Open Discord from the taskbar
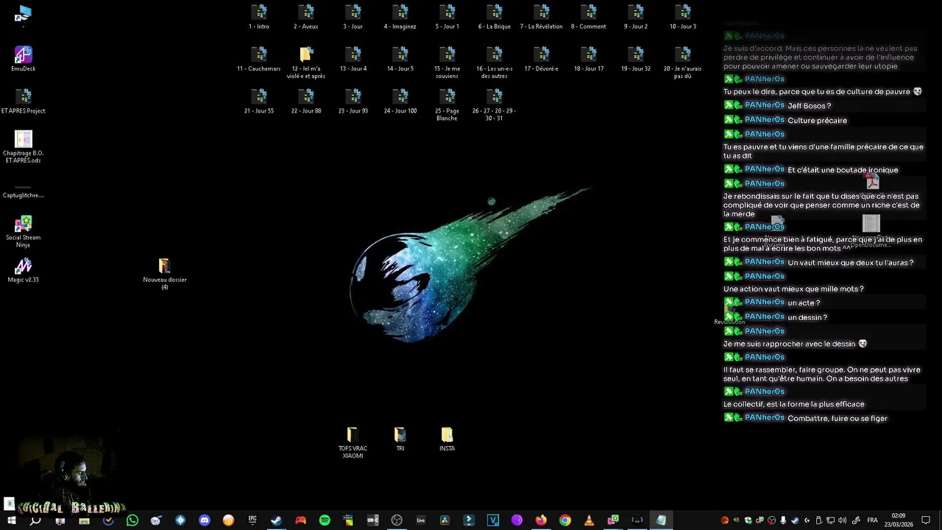The width and height of the screenshot is (942, 530). pyautogui.click(x=205, y=520)
